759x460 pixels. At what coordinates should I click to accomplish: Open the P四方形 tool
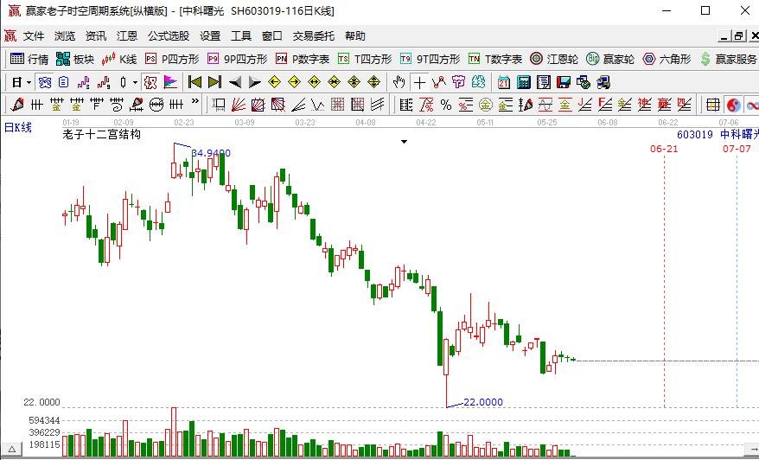172,59
